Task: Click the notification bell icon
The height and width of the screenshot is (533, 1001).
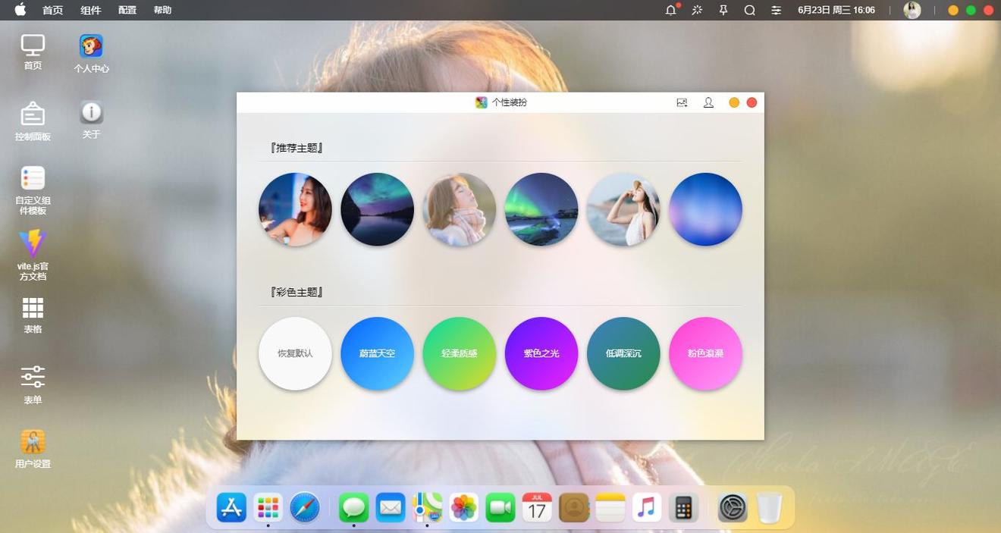Action: (x=670, y=10)
